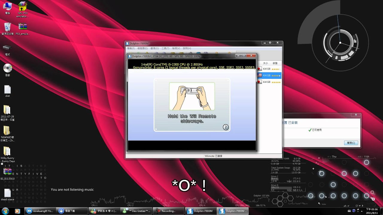Open 檢視(V) menu in Dolphin
Viewport: 383px width, 215px height.
coord(176,48)
